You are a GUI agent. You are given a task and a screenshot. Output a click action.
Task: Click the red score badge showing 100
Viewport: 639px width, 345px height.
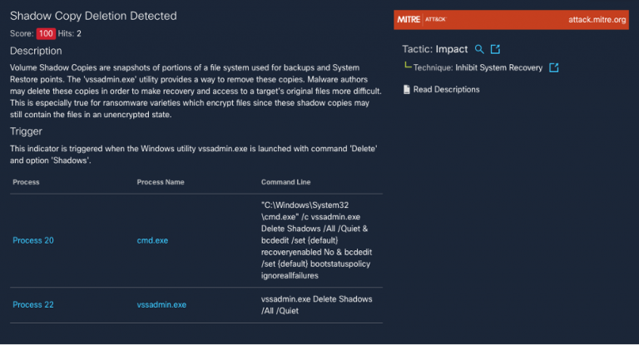pos(46,33)
